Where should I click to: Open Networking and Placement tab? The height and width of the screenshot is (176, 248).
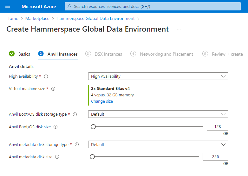pos(166,54)
